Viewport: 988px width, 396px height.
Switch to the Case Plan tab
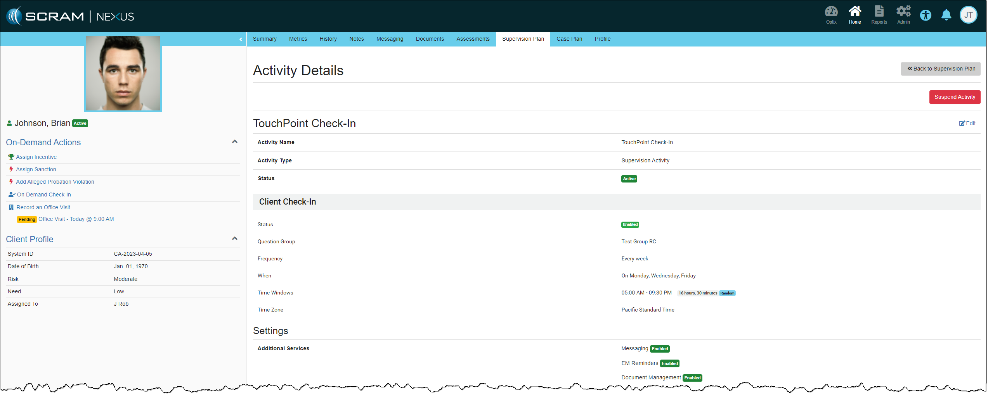pyautogui.click(x=569, y=39)
